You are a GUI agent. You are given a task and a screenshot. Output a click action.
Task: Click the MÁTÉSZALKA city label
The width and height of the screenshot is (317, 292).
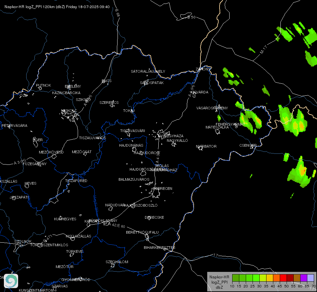pyautogui.click(x=217, y=127)
